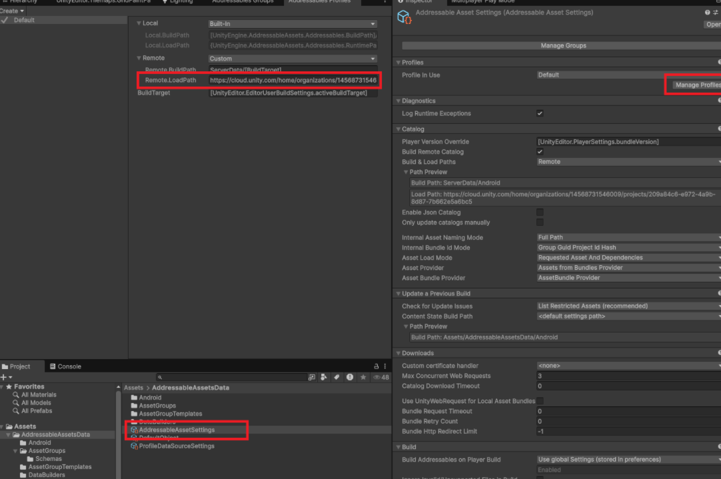Viewport: 721px width, 479px height.
Task: Click the Android folder icon in asset list
Action: tap(134, 398)
